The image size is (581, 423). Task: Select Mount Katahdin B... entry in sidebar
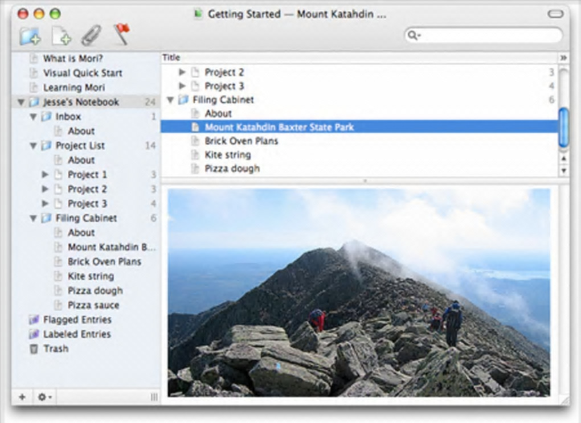click(x=112, y=247)
